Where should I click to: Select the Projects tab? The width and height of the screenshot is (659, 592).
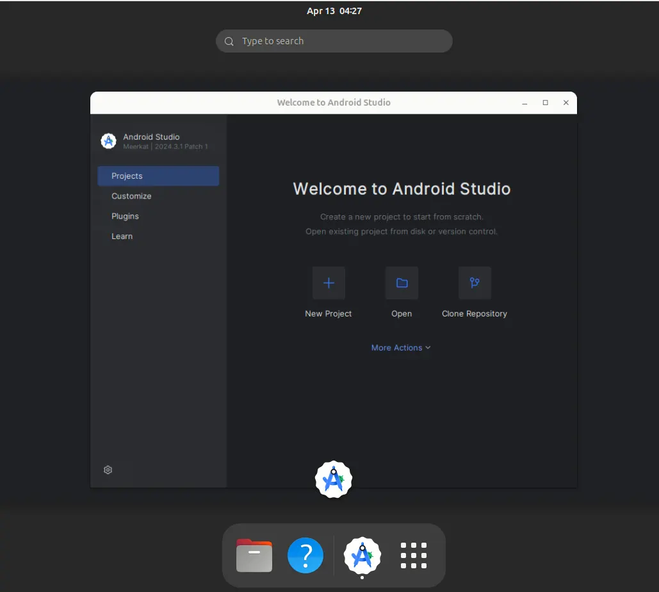158,176
